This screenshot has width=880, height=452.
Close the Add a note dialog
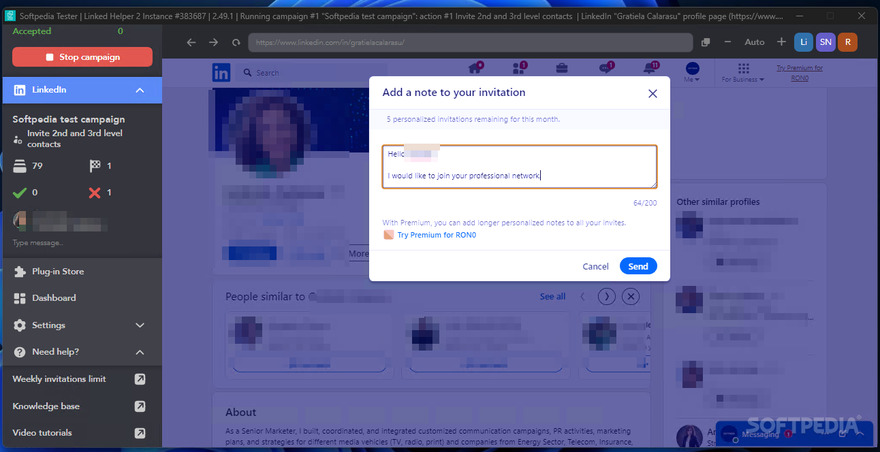(653, 94)
